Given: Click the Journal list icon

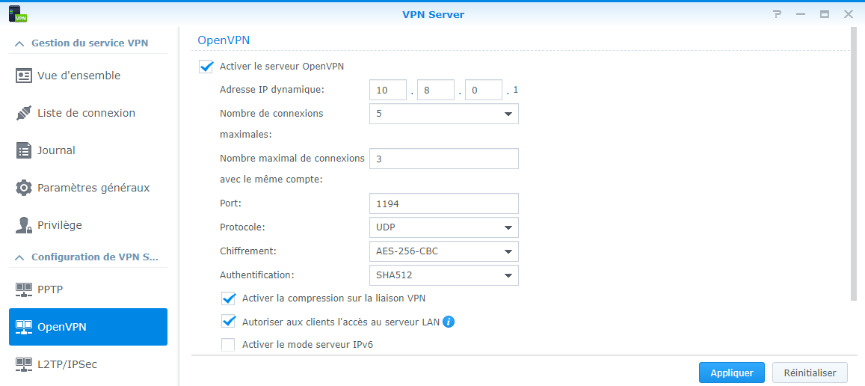Looking at the screenshot, I should click(x=24, y=150).
